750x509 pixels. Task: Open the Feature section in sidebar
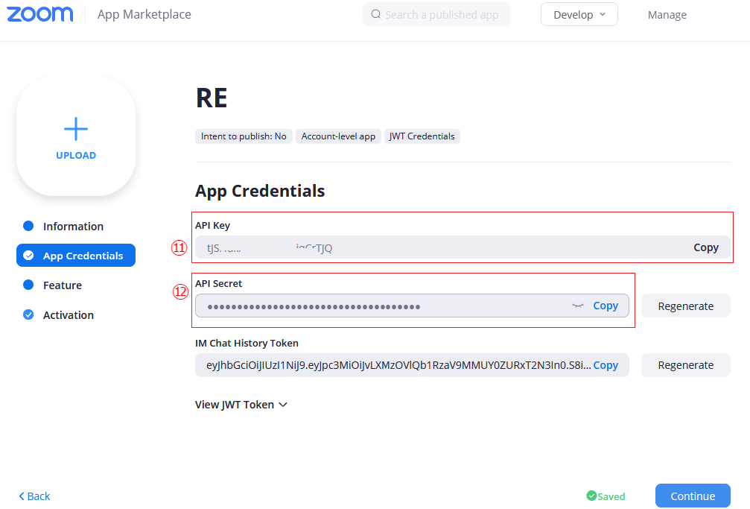coord(63,285)
